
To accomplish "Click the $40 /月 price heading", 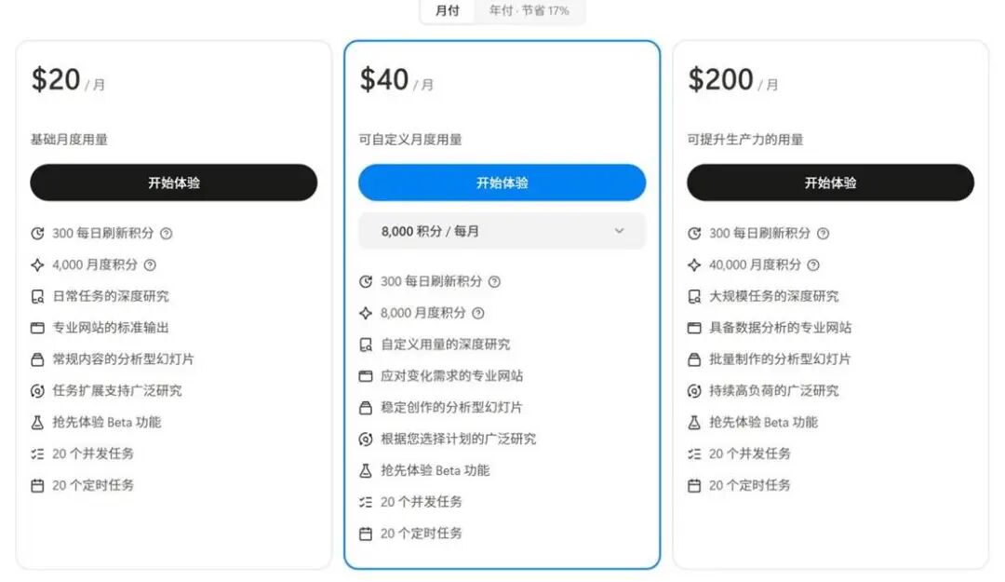I will click(x=396, y=80).
